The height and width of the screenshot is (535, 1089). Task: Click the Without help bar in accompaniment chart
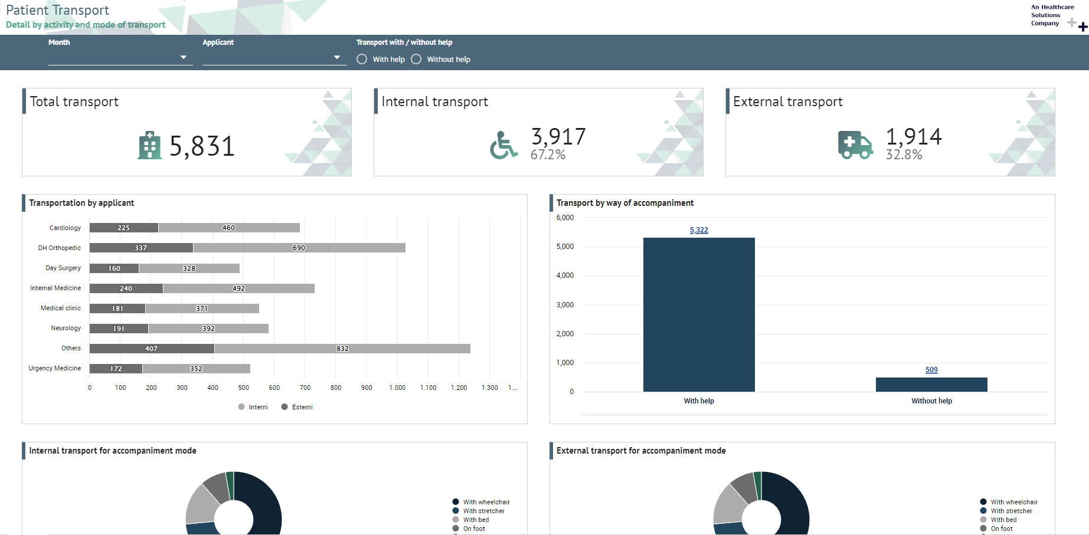931,385
